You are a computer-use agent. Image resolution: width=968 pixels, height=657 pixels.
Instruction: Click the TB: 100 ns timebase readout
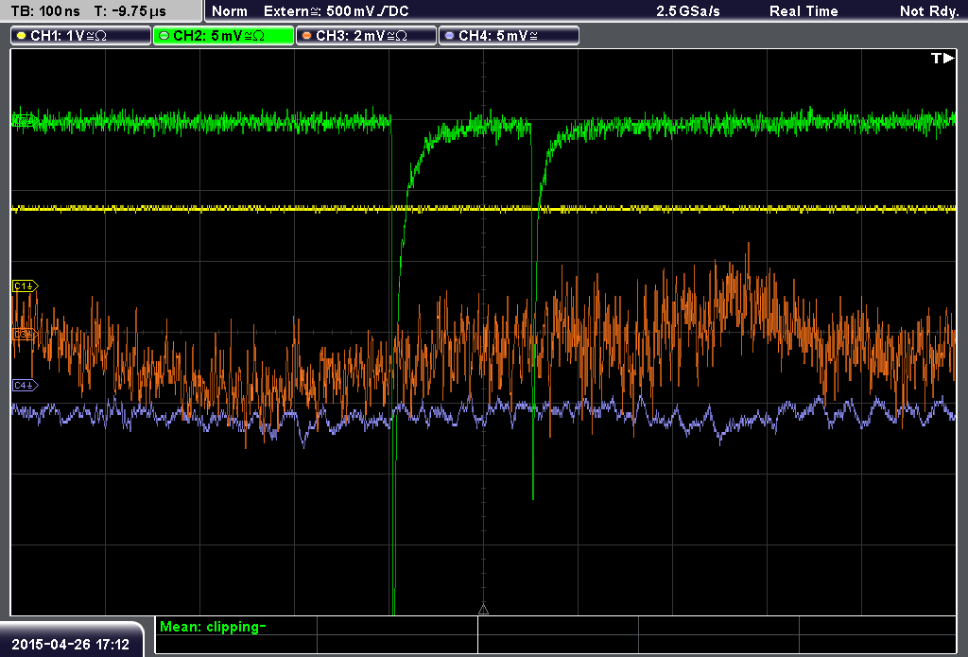[45, 11]
